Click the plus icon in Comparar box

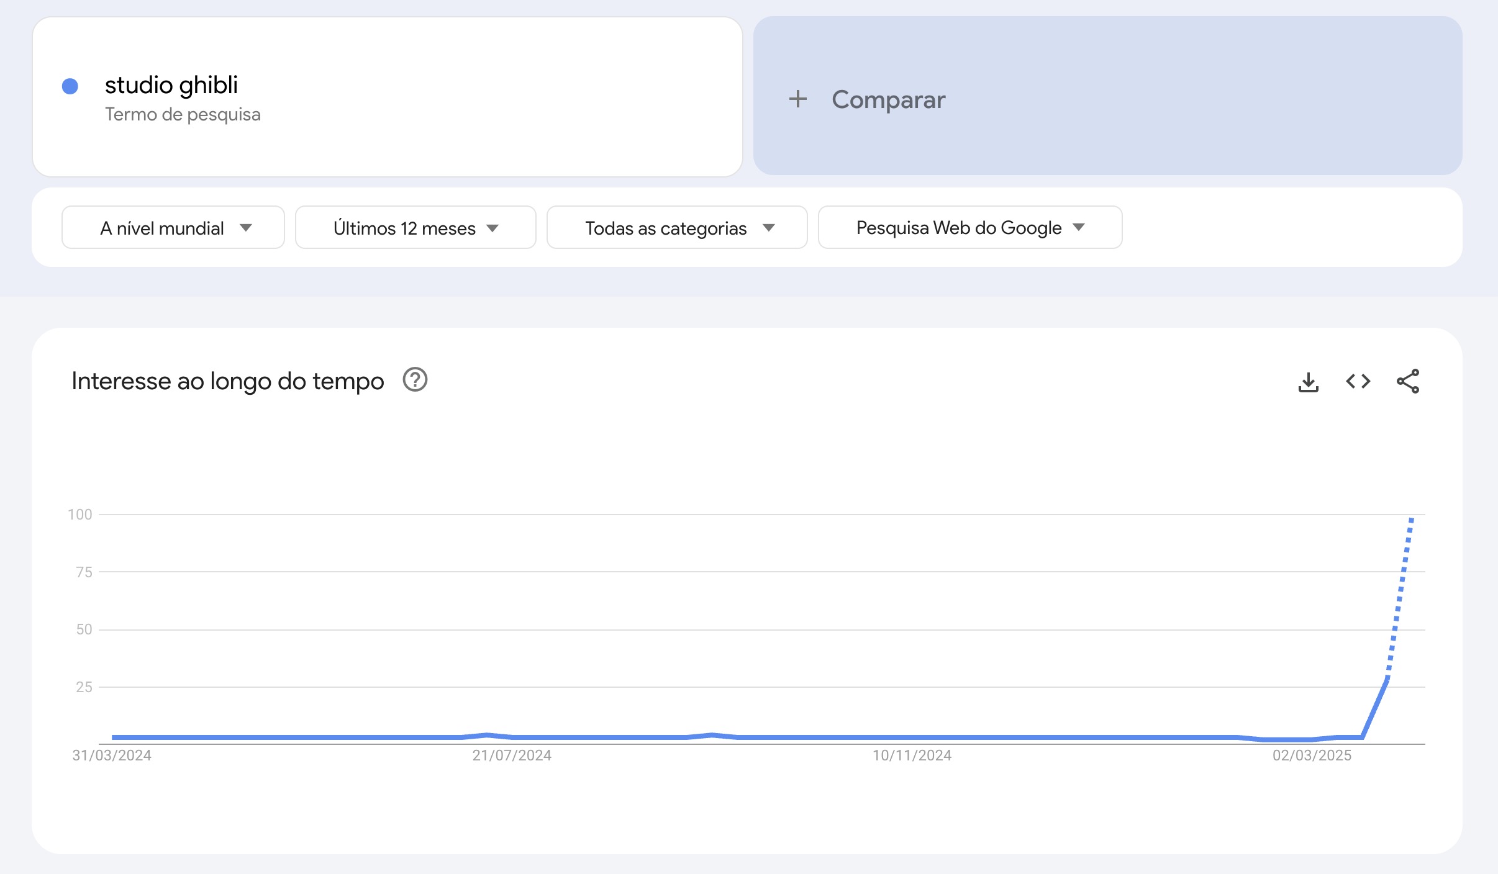point(798,99)
